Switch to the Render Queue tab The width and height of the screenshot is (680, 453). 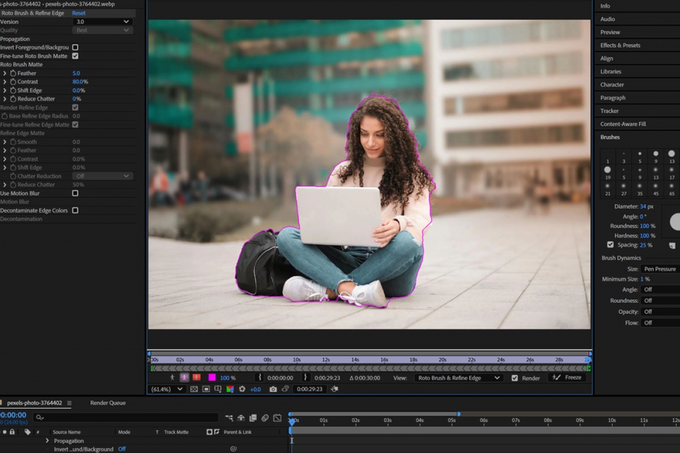tap(107, 403)
